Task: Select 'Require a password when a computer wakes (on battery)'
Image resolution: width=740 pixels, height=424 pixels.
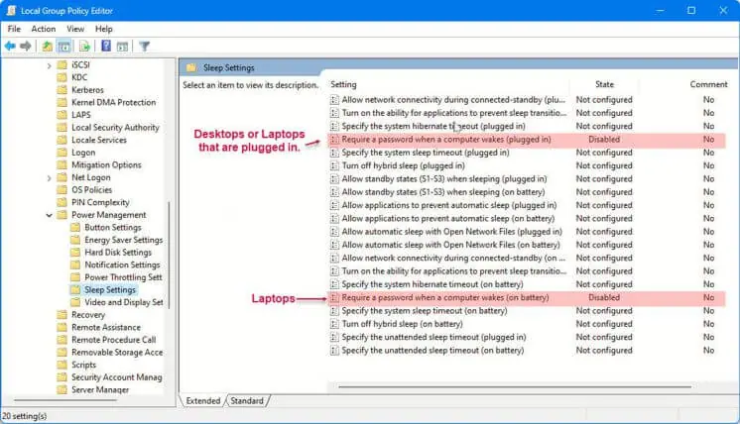Action: pyautogui.click(x=526, y=298)
